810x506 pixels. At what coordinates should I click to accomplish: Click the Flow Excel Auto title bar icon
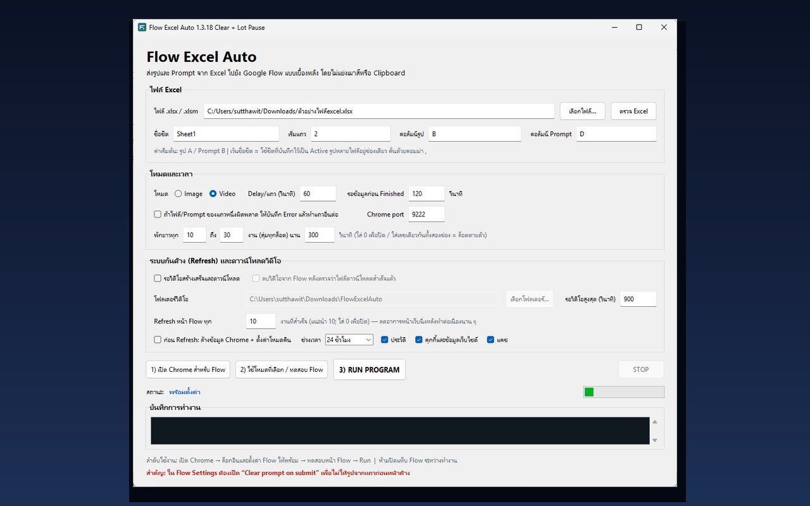coord(142,27)
